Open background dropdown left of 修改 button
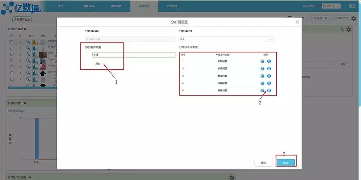The image size is (361, 180). (318, 64)
